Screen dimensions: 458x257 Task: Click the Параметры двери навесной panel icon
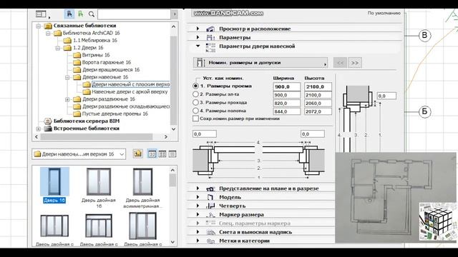click(210, 48)
